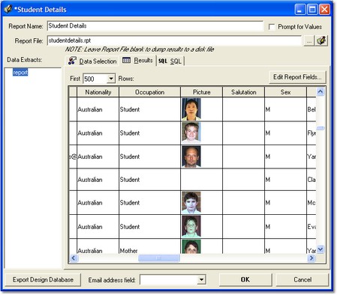Click the Occupation column header

[x=149, y=92]
